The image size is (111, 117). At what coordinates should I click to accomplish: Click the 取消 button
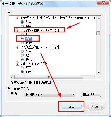(x=95, y=107)
